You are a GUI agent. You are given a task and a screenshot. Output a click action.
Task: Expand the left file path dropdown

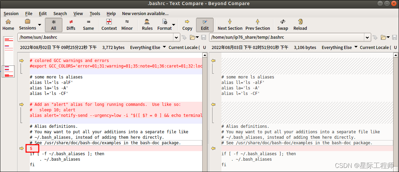(x=177, y=37)
